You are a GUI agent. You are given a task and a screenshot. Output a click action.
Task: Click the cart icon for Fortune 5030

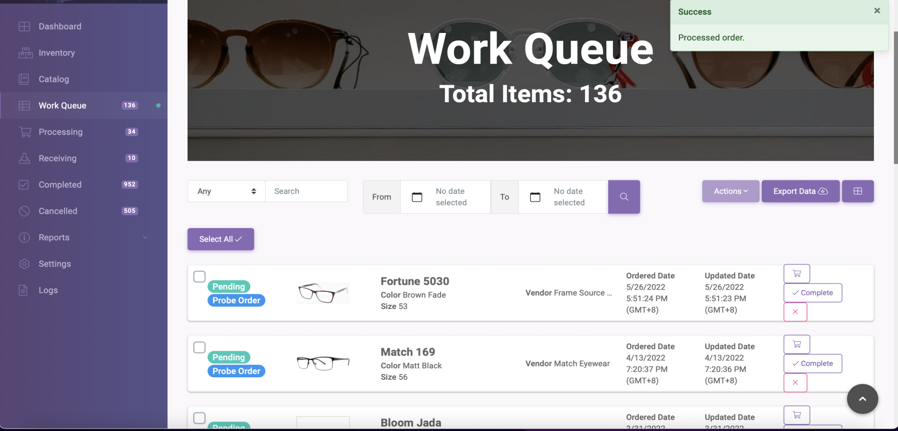click(x=797, y=274)
